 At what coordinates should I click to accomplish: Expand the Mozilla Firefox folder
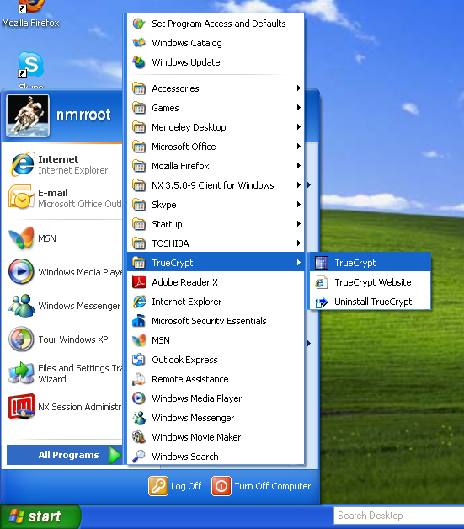pyautogui.click(x=216, y=166)
